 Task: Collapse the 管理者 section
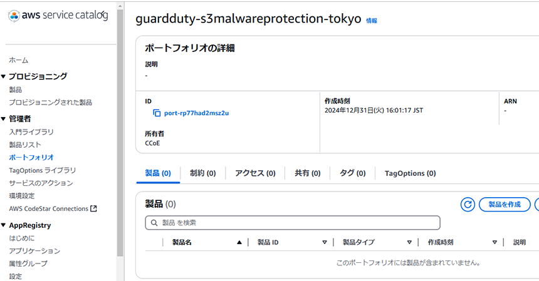tap(3, 119)
